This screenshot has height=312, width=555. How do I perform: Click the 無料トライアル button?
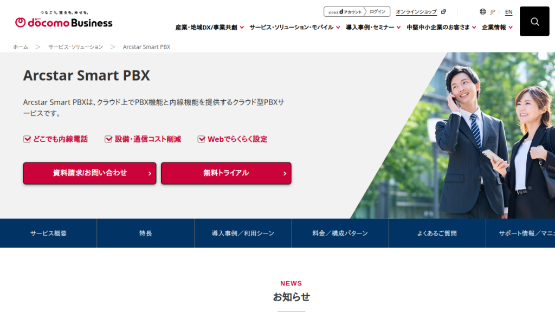tap(226, 173)
